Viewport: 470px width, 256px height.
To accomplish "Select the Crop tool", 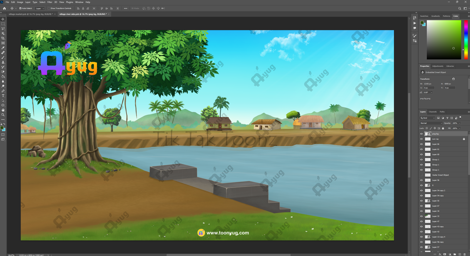I will pos(3,38).
